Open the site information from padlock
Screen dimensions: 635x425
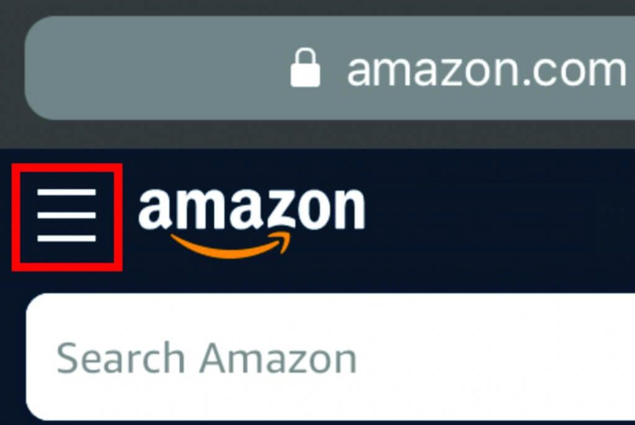click(305, 68)
